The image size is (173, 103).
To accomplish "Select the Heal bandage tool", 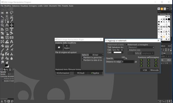I will coord(2,58).
